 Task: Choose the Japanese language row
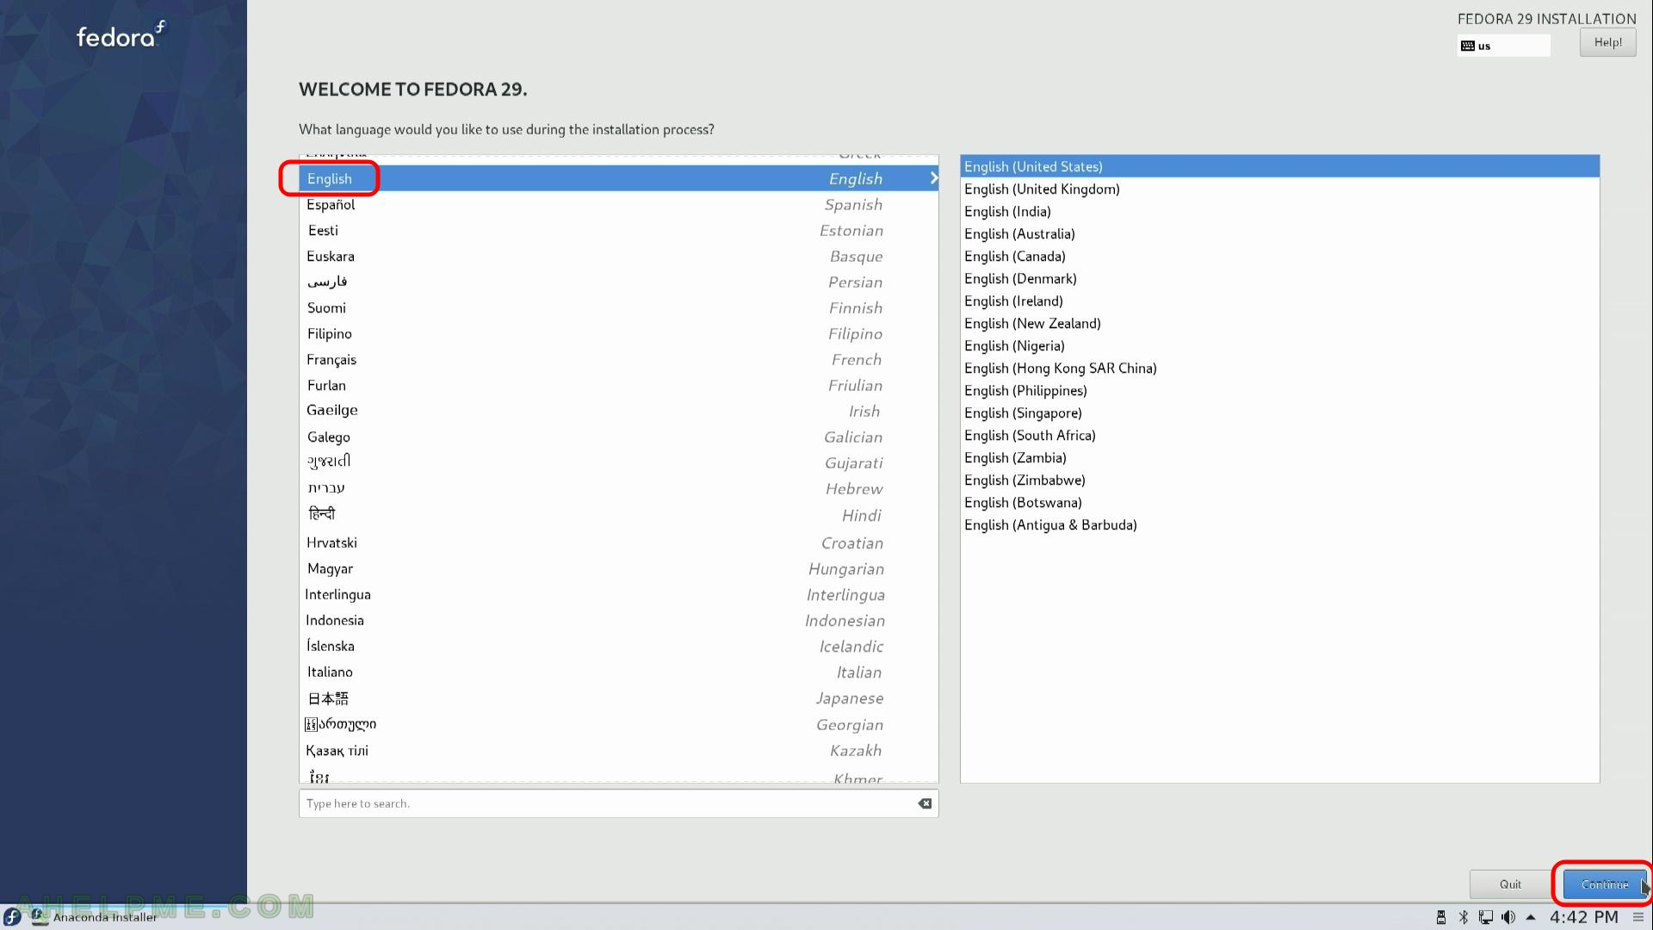[x=618, y=698]
